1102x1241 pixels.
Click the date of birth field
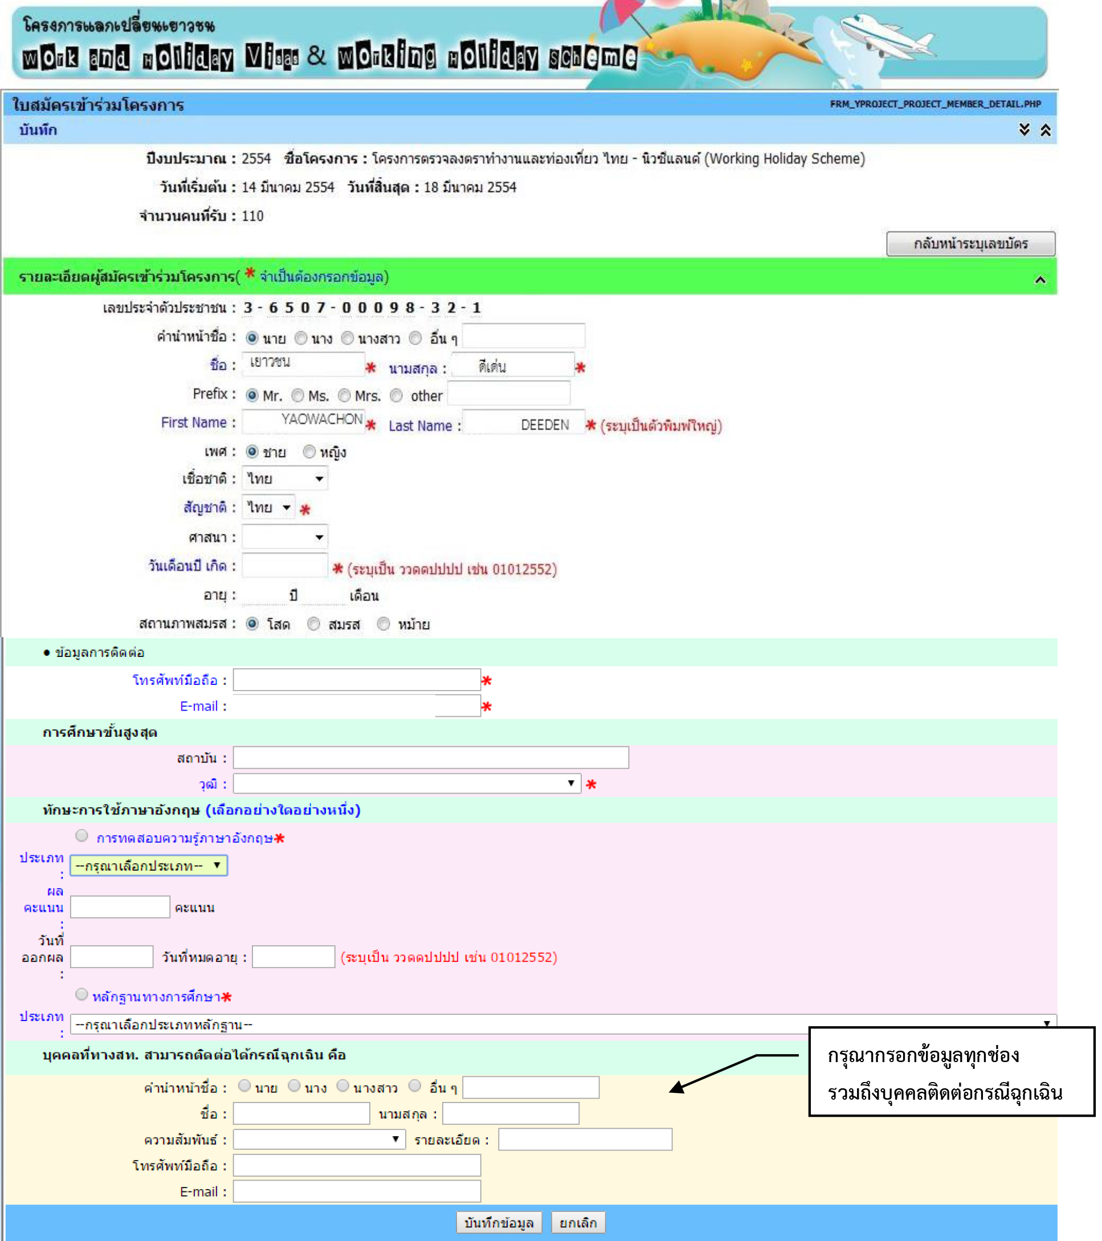284,565
